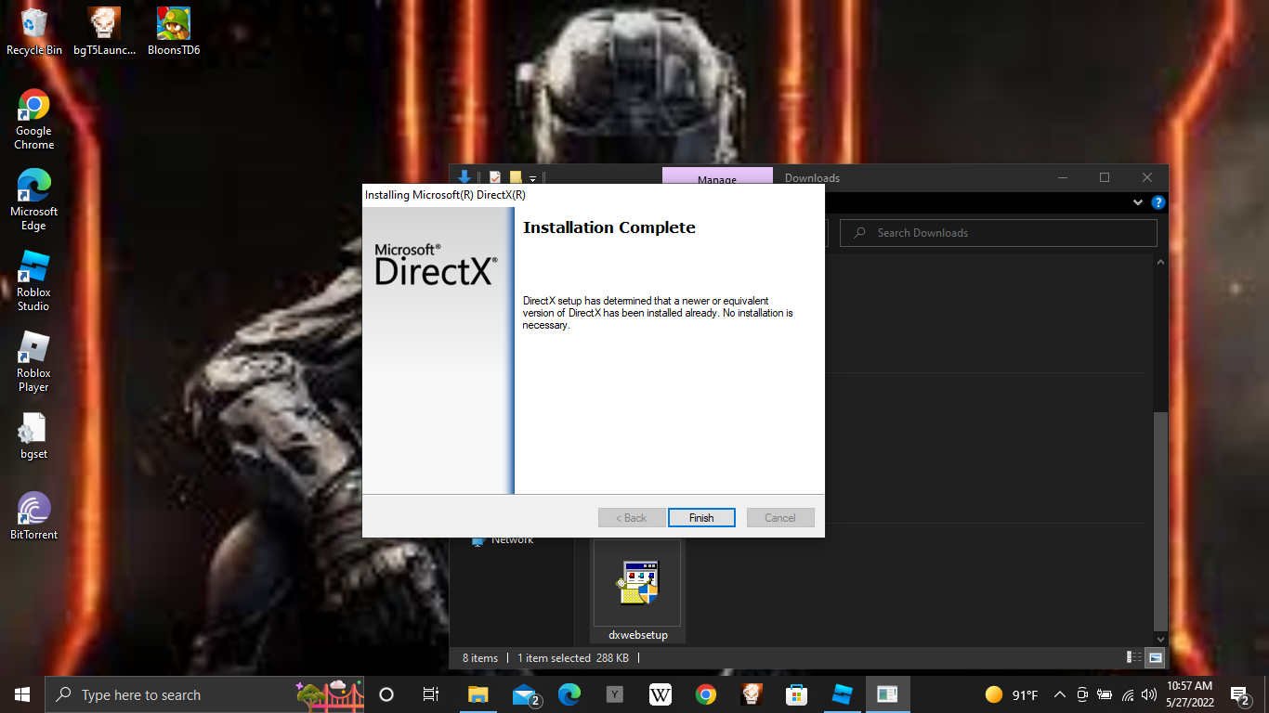Show hidden system tray icons

[x=1060, y=694]
